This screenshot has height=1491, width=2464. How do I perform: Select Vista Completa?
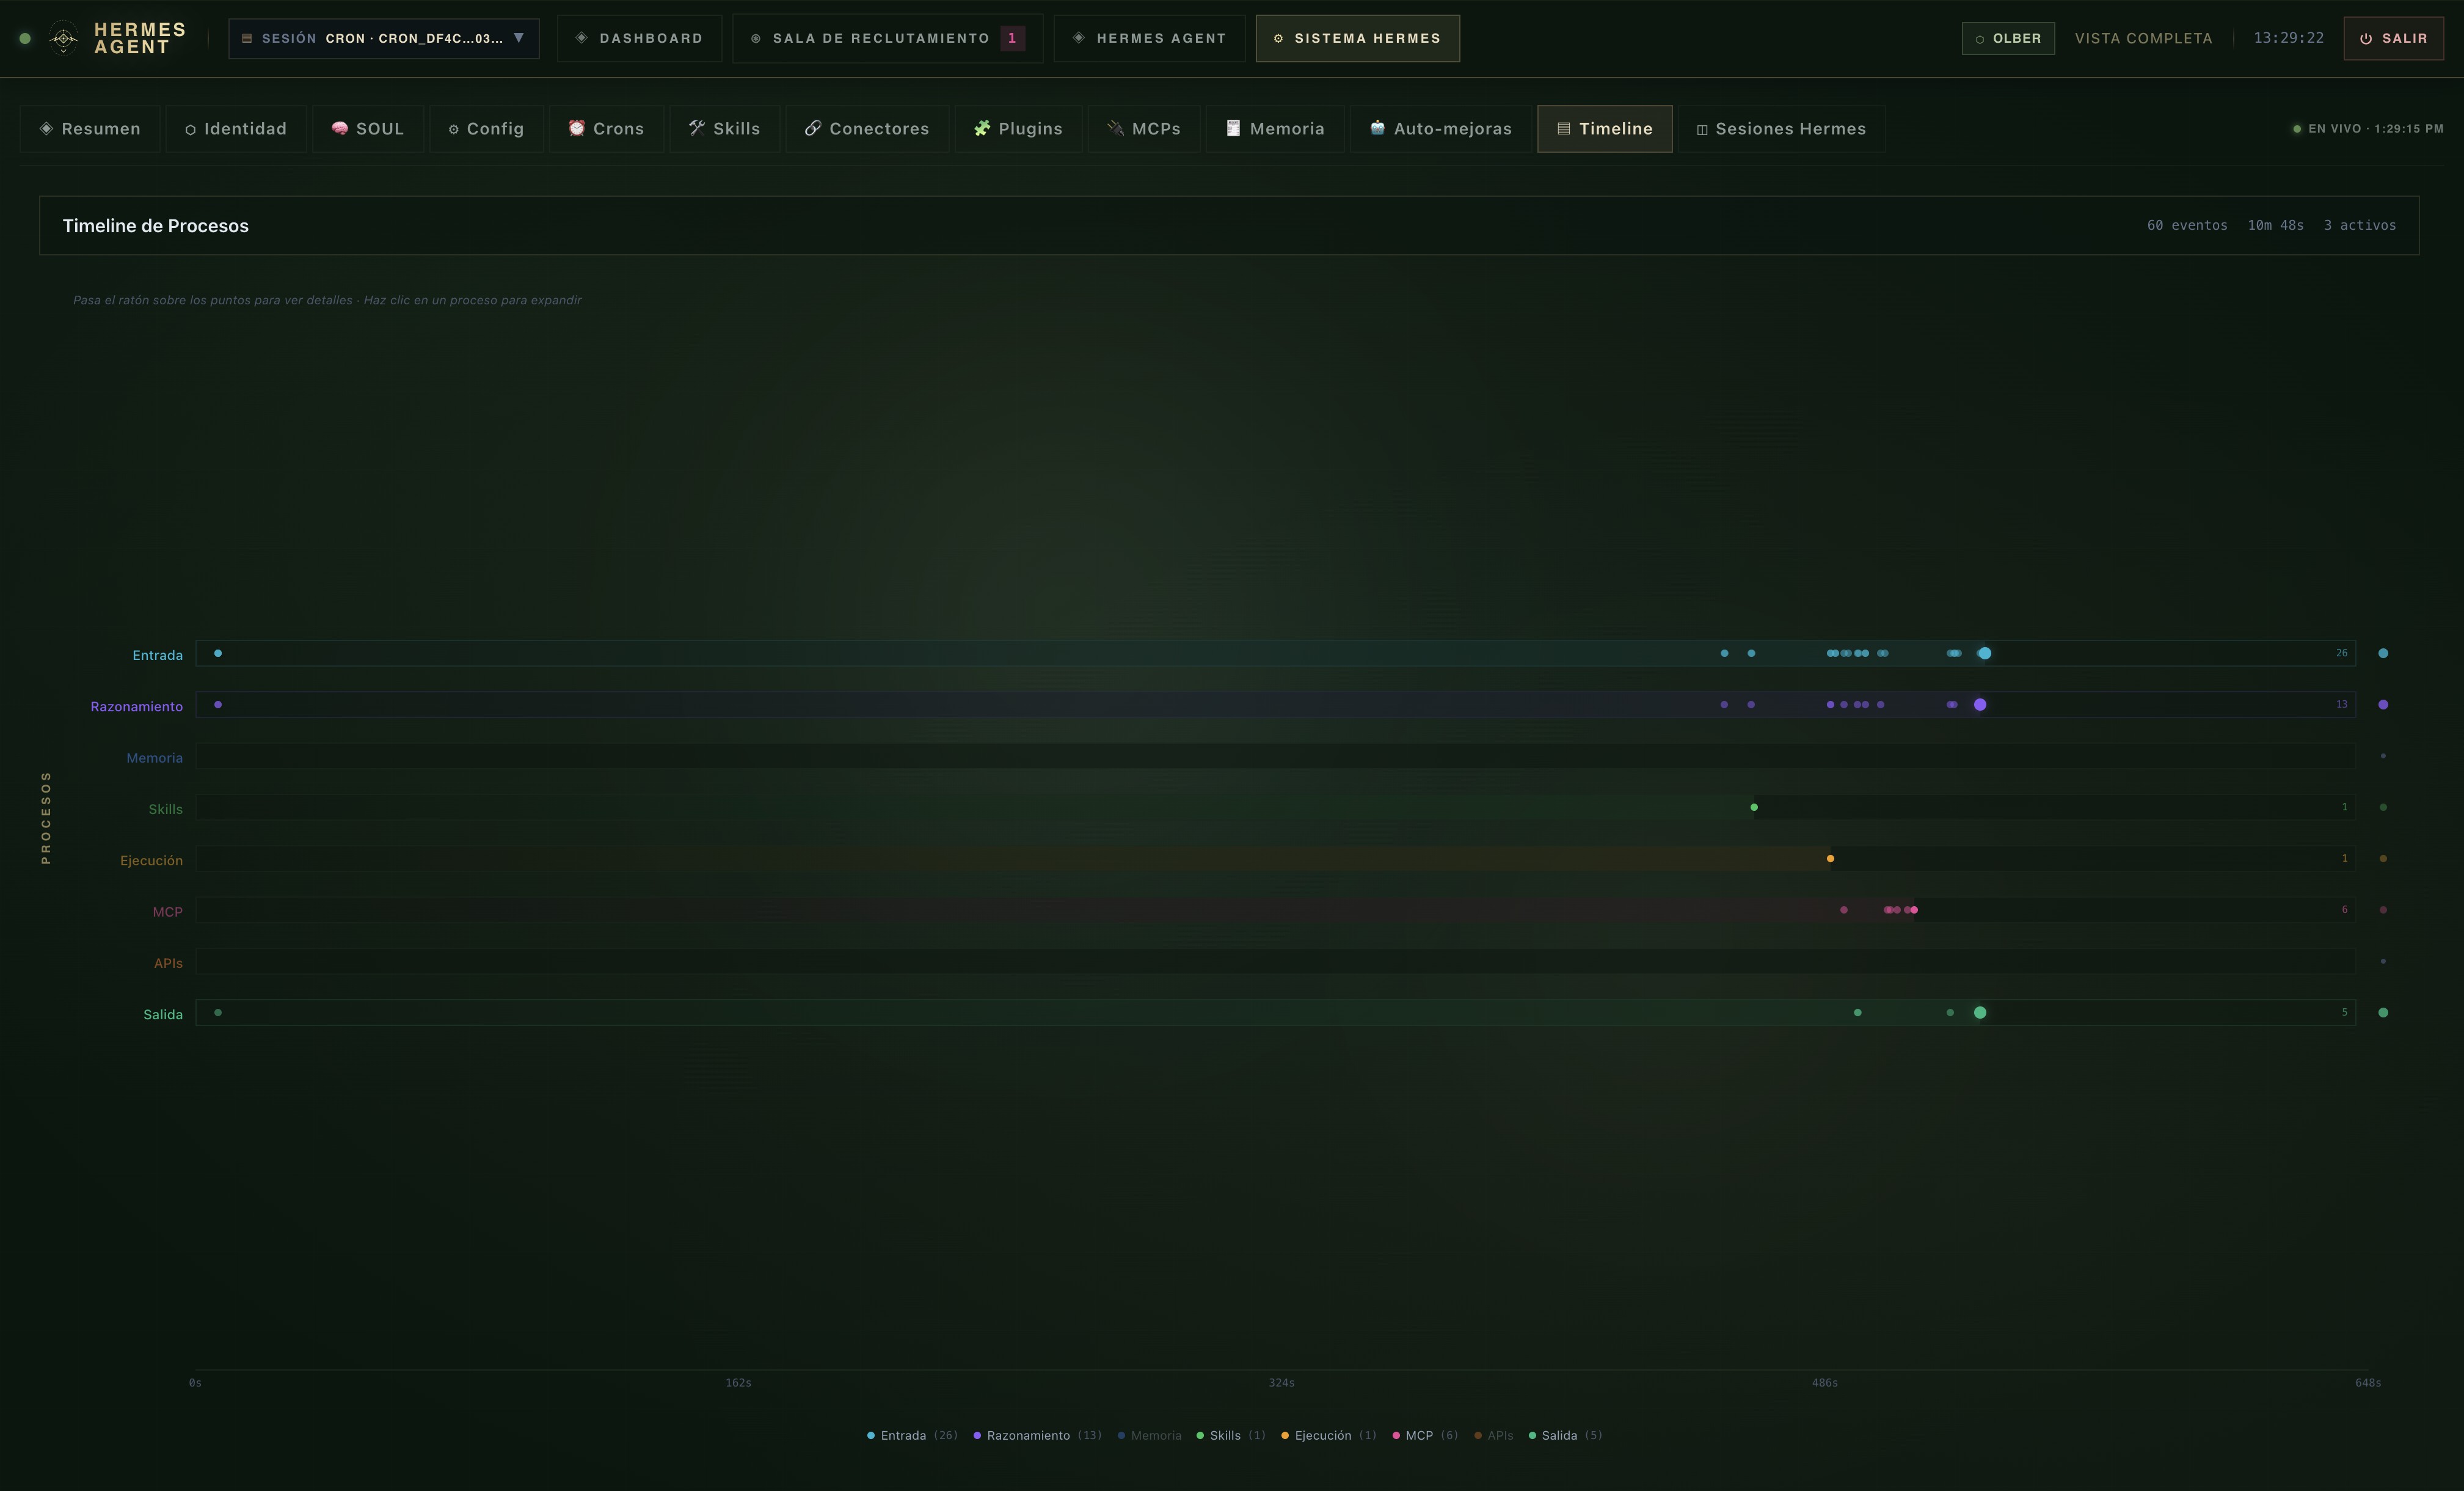coord(2143,38)
